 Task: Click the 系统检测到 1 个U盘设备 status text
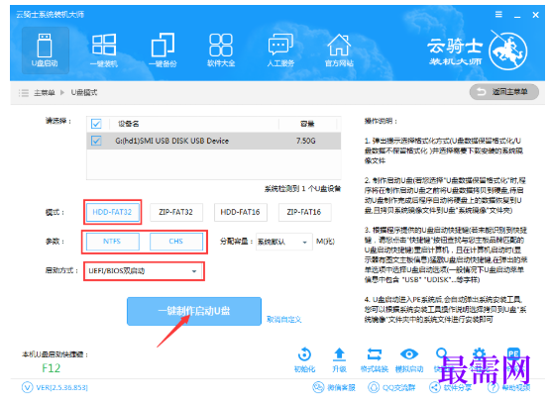(302, 189)
